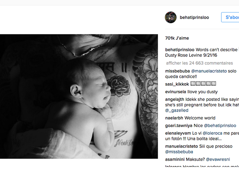The width and height of the screenshot is (239, 171).
Task: Click the @behatiprinsloo mention in comment
Action: pos(220,126)
